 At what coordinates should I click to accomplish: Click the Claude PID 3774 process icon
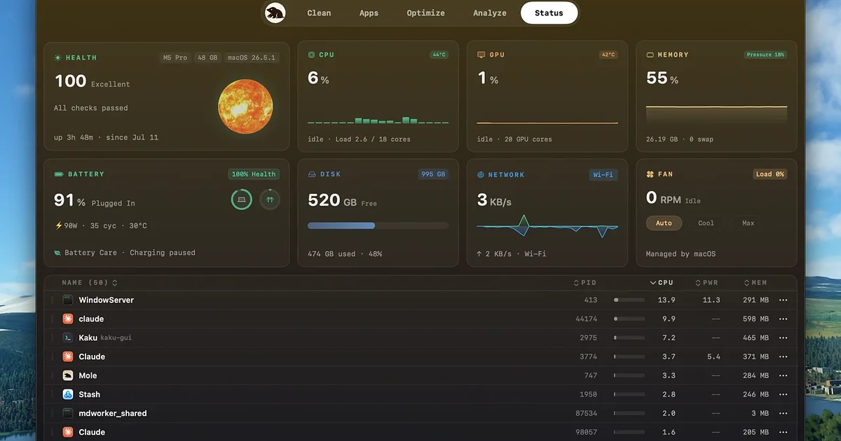(x=68, y=356)
